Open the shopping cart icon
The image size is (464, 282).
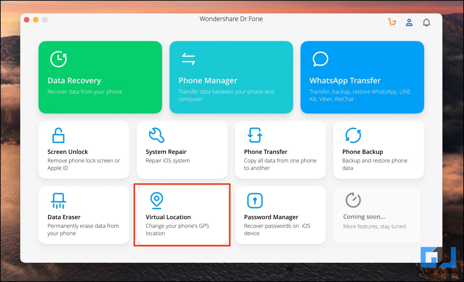(392, 23)
